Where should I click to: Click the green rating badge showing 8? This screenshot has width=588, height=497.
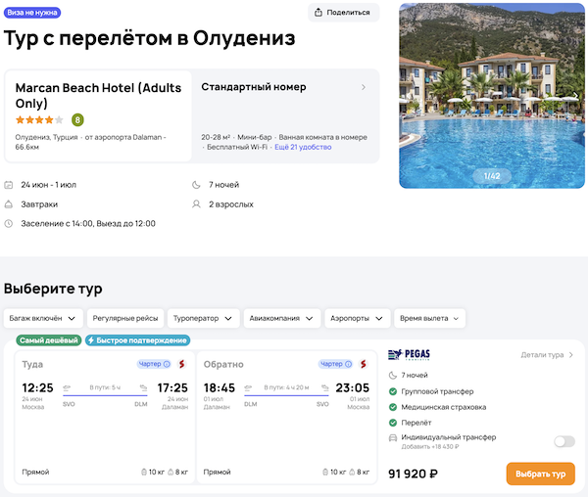point(77,119)
